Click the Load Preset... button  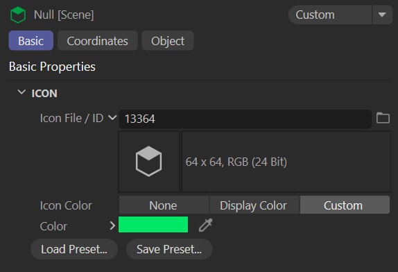[74, 249]
